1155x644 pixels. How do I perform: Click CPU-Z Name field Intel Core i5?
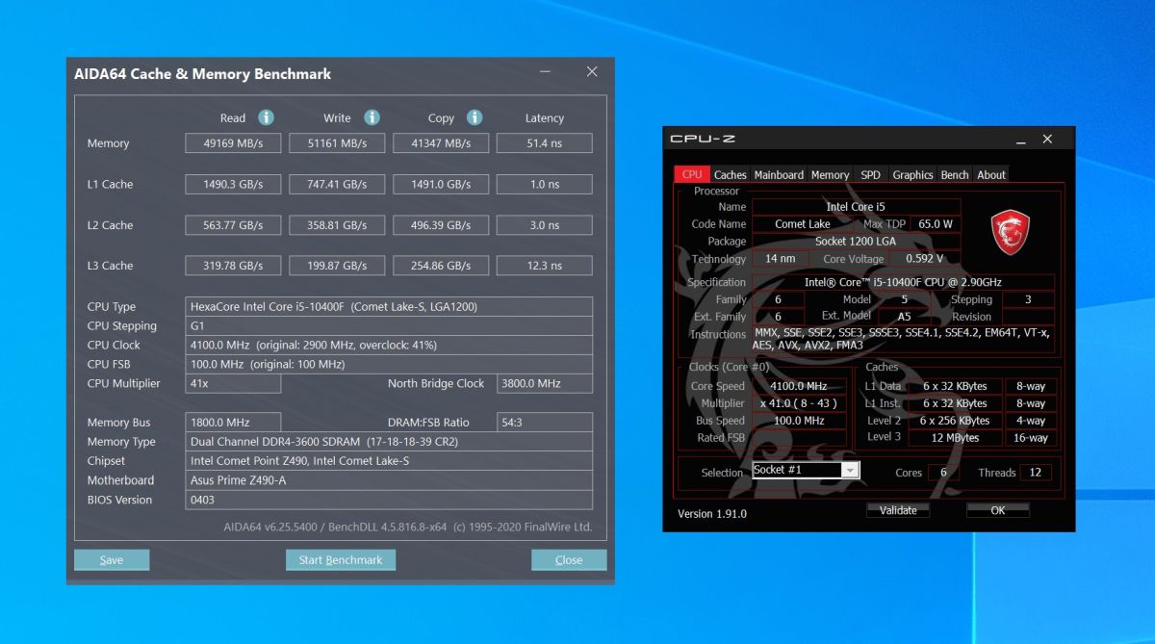coord(856,207)
